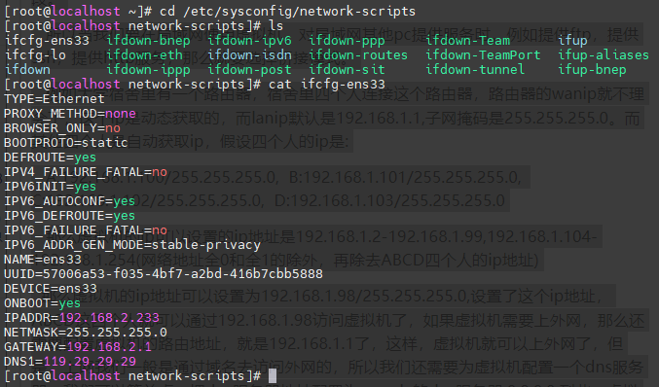Click the ifcfg-lo file entry

(35, 55)
